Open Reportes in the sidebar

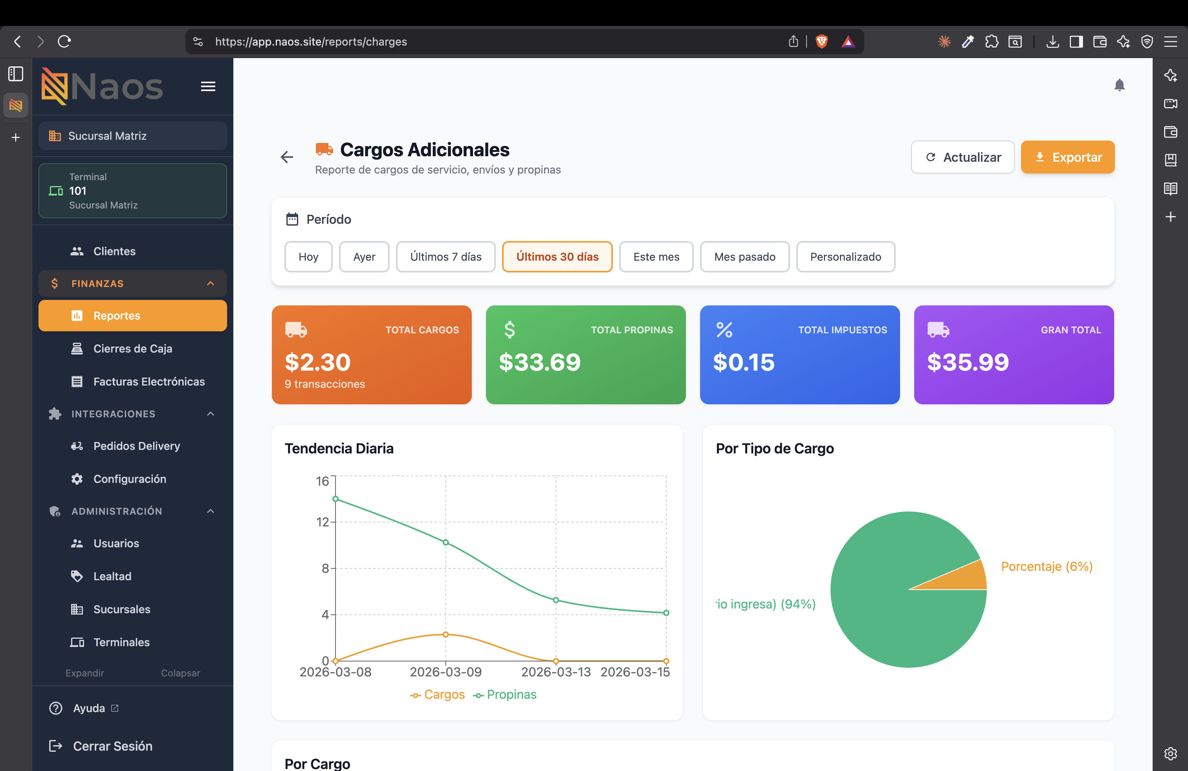[x=132, y=315]
